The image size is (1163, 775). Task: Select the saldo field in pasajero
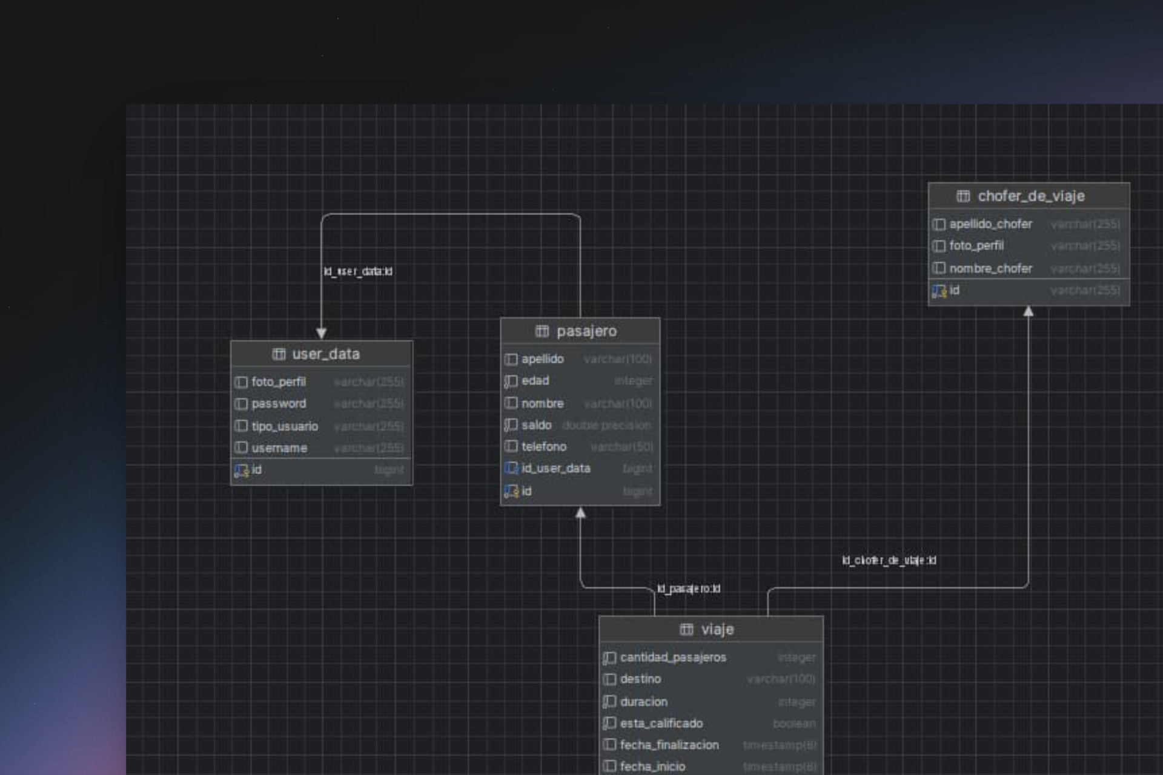click(x=536, y=425)
